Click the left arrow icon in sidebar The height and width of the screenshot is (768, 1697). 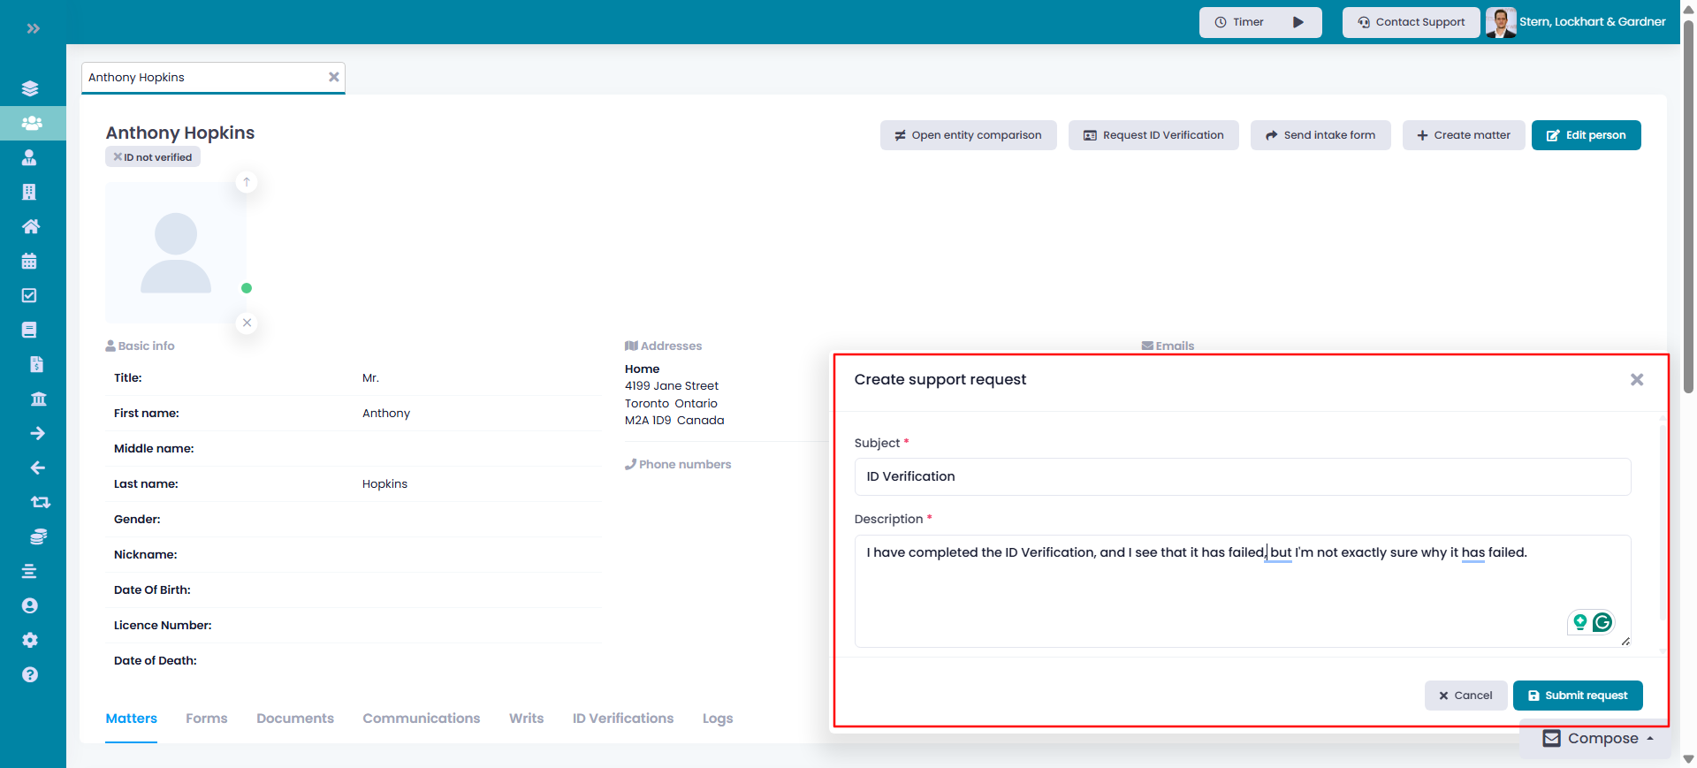coord(37,468)
